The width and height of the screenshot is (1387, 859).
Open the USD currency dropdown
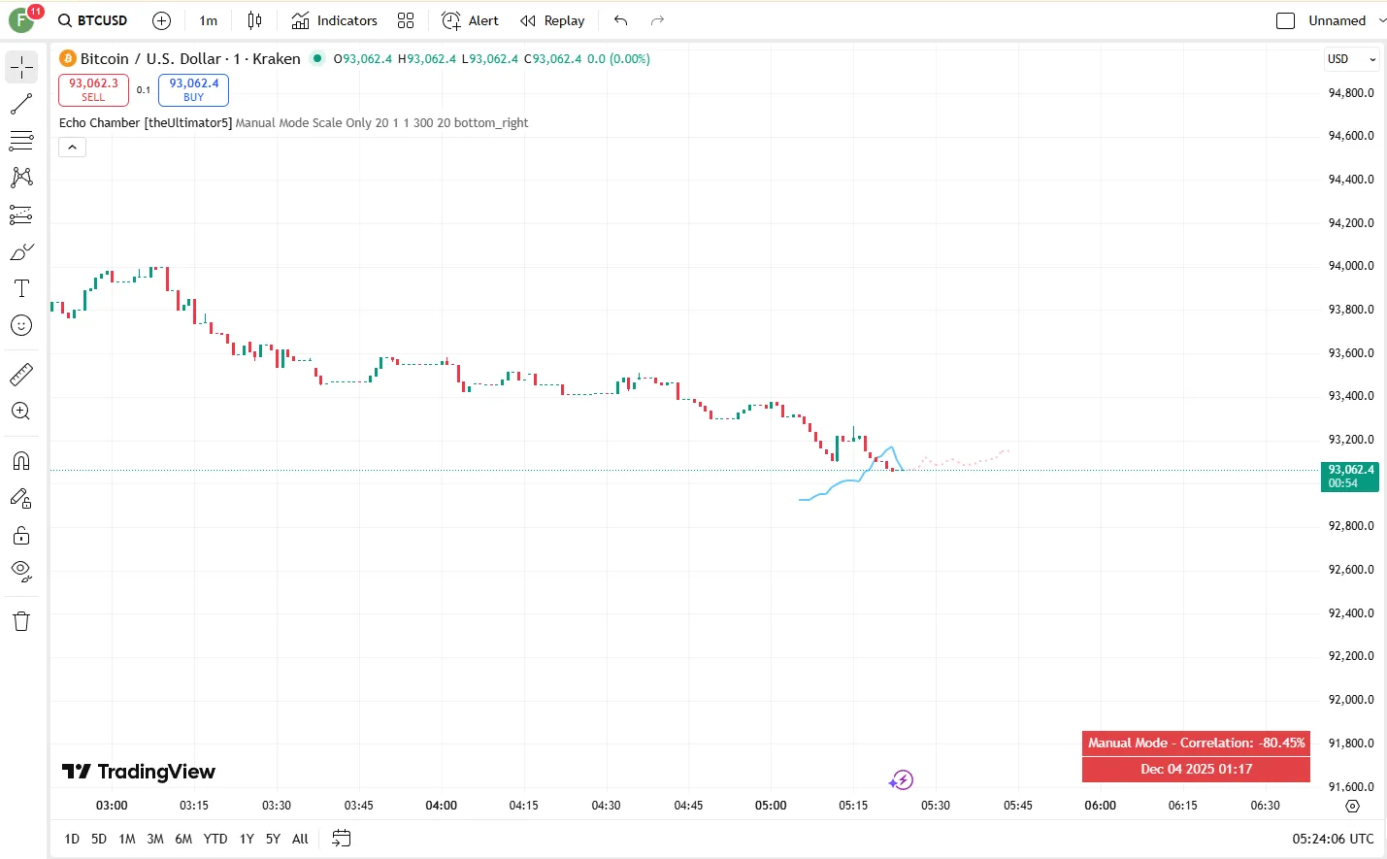[x=1351, y=59]
